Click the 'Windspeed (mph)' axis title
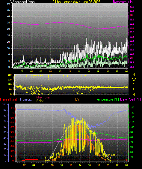This screenshot has width=142, height=169. click(23, 2)
